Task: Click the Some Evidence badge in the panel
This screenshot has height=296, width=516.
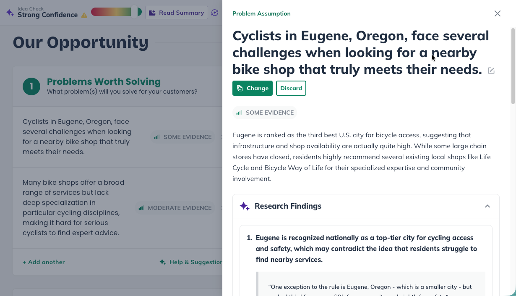Action: 265,113
